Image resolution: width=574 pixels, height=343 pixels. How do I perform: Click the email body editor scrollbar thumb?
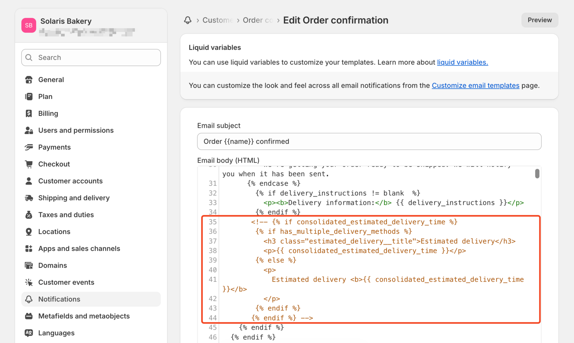click(537, 173)
